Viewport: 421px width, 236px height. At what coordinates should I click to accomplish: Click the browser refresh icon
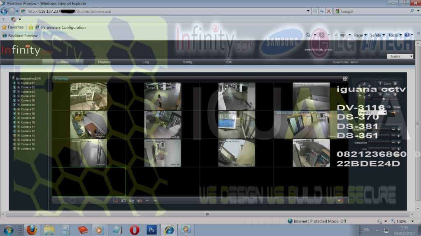pos(322,11)
